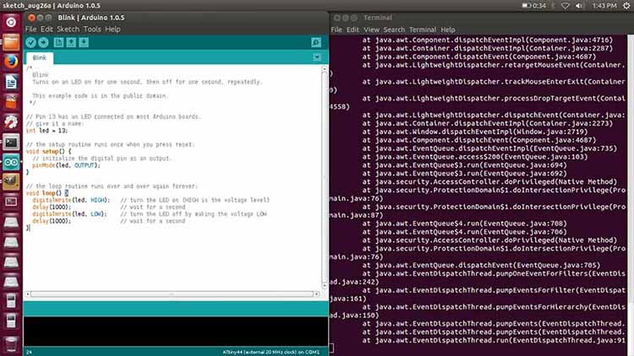
Task: Open the Serial Monitor magnifier icon
Action: (316, 42)
